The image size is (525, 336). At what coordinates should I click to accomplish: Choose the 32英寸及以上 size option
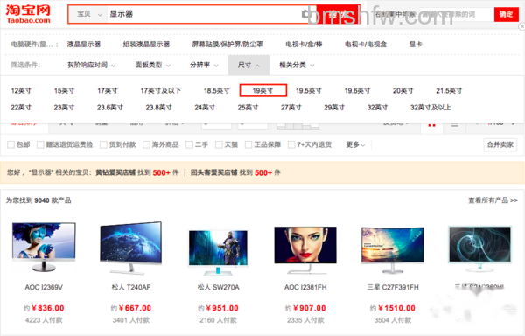click(430, 108)
